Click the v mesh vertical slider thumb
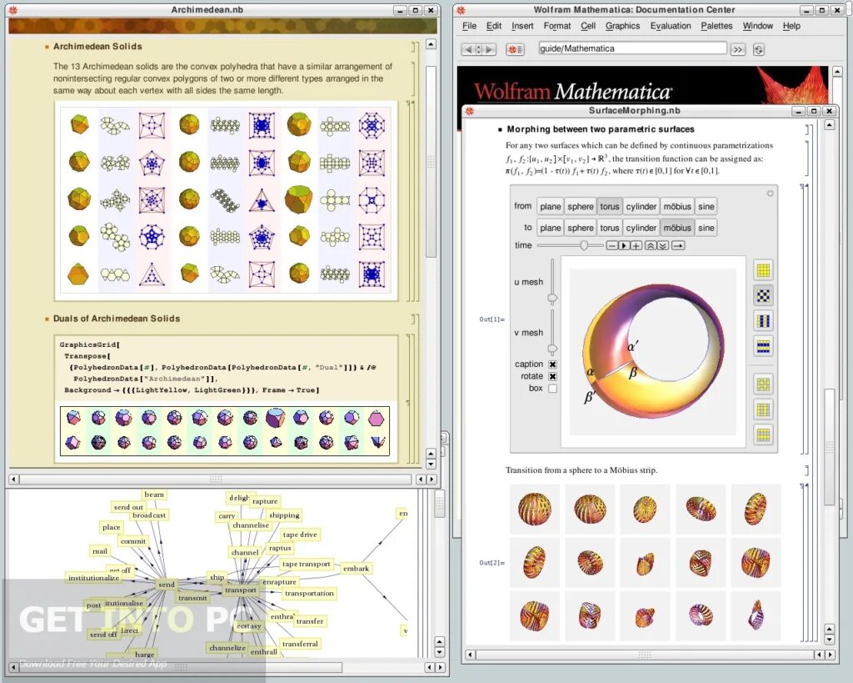Viewport: 853px width, 683px height. click(x=552, y=349)
